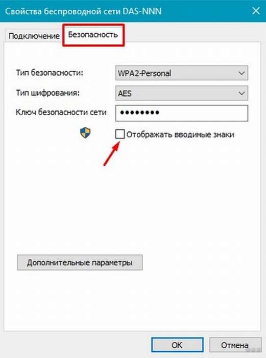Confirm with the OK button
Image resolution: width=266 pixels, height=358 pixels.
click(x=177, y=345)
